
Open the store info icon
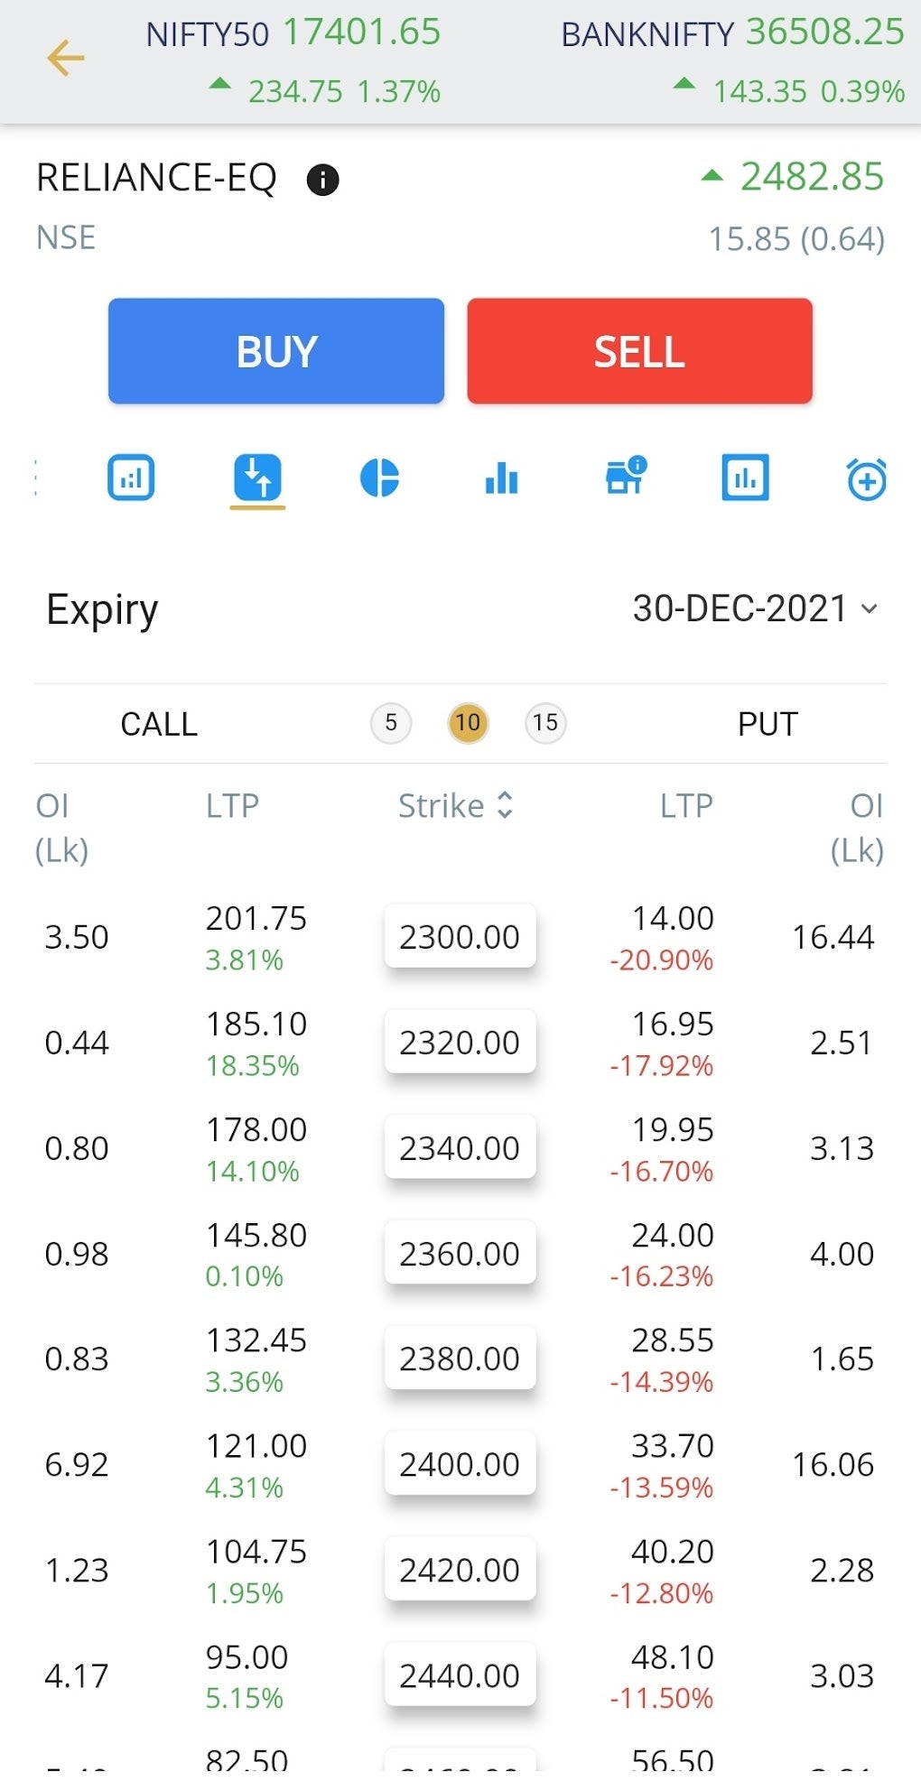pyautogui.click(x=626, y=476)
